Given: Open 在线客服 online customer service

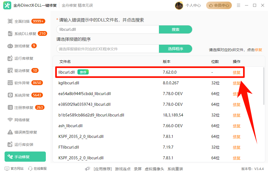Looking at the screenshot, I should [x=41, y=169].
